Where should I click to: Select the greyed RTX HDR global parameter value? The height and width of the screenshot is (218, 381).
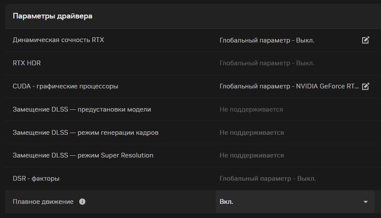(x=267, y=63)
